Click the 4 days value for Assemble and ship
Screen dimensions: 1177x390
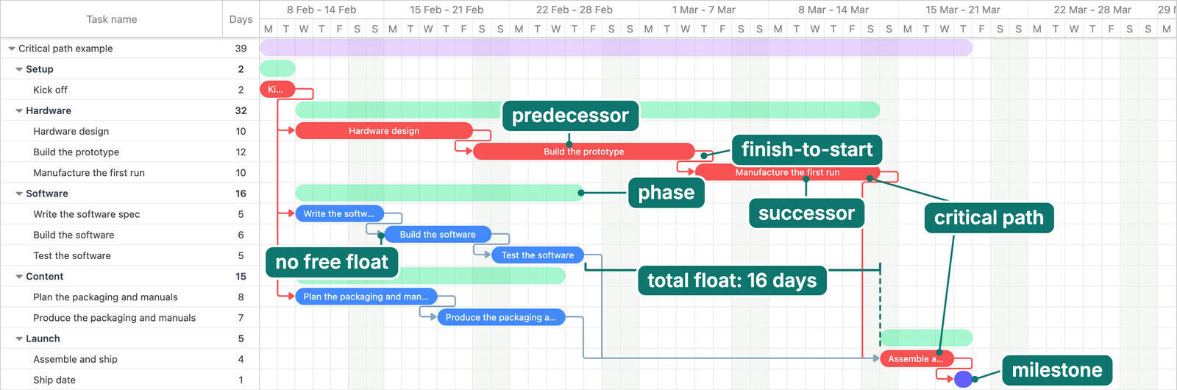(x=241, y=359)
